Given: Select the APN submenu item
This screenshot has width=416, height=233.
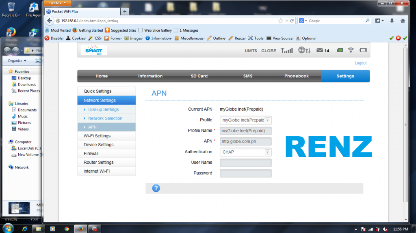Looking at the screenshot, I should coord(106,127).
